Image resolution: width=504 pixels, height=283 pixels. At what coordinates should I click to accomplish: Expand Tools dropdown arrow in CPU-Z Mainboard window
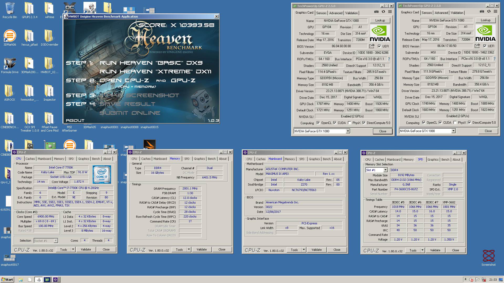coord(304,250)
